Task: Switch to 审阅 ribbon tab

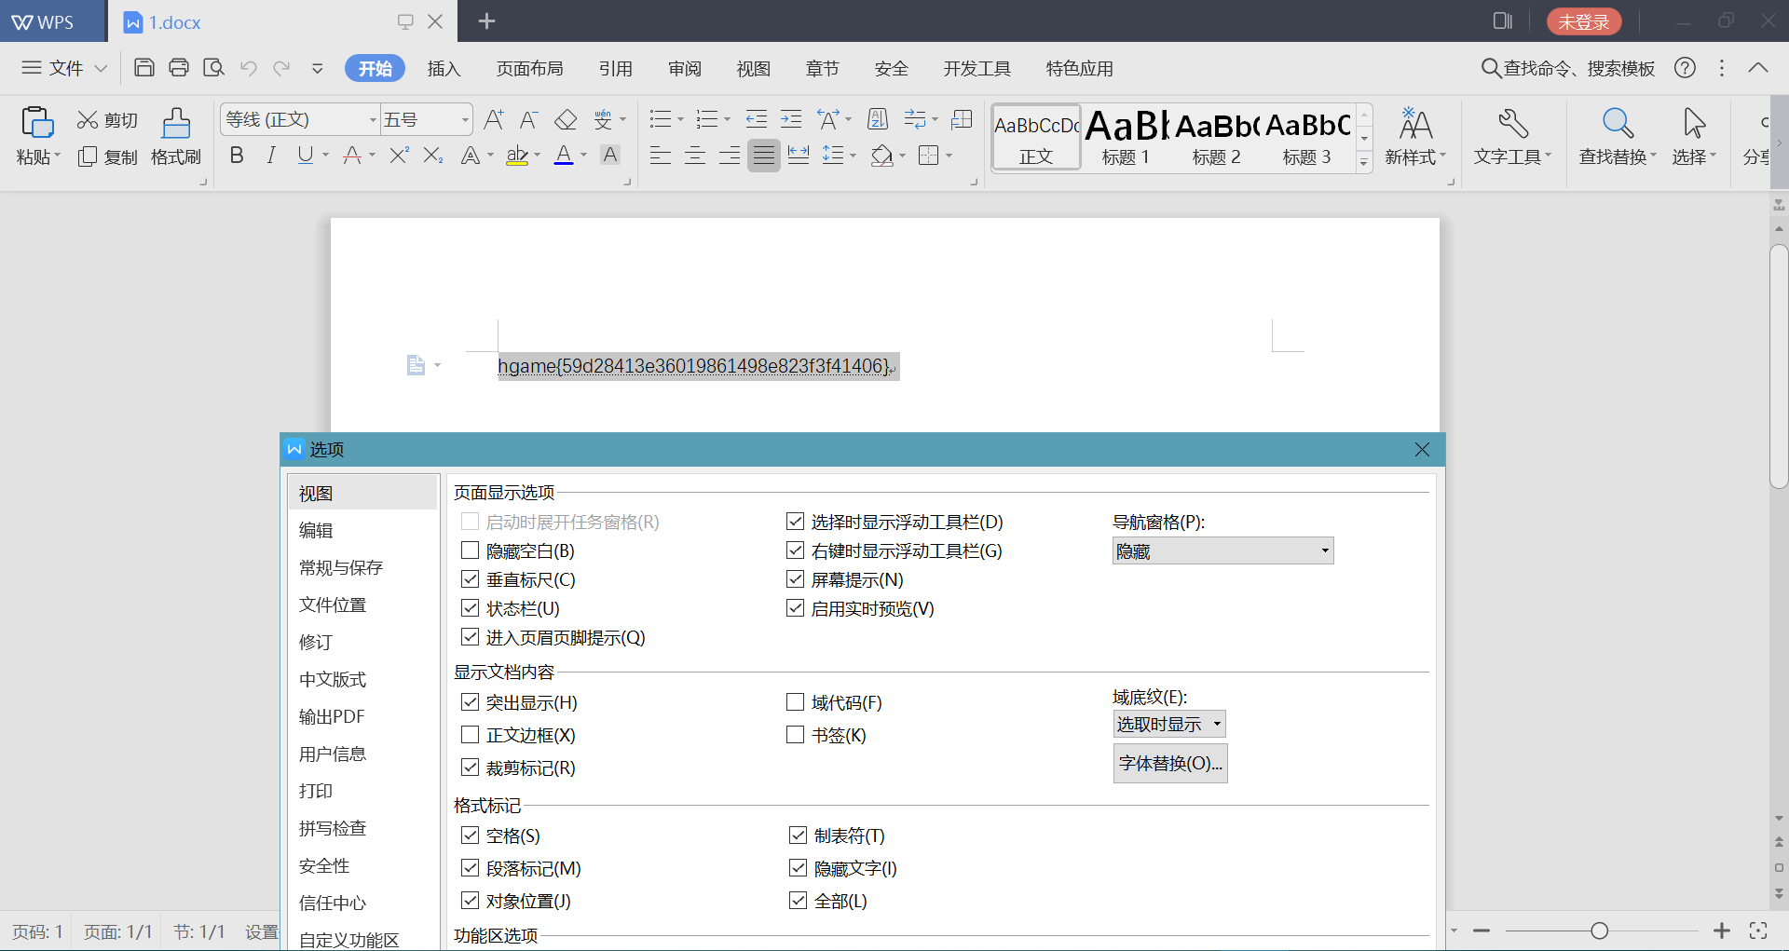Action: coord(685,68)
